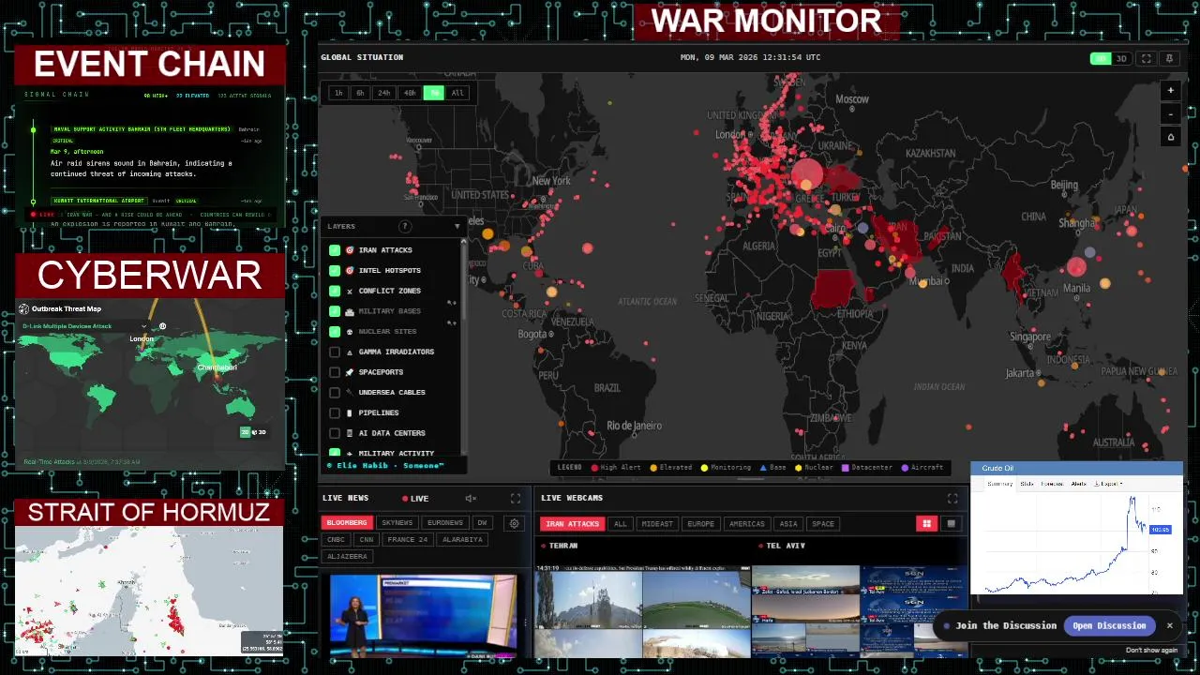Filter webcams by Americas

(747, 524)
